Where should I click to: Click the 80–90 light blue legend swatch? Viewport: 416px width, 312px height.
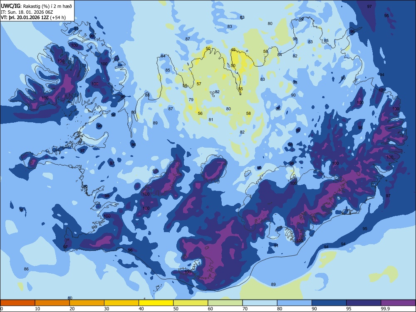295,303
